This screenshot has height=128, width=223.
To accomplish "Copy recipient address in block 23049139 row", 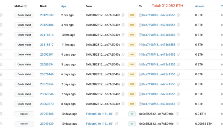I will [177, 124].
